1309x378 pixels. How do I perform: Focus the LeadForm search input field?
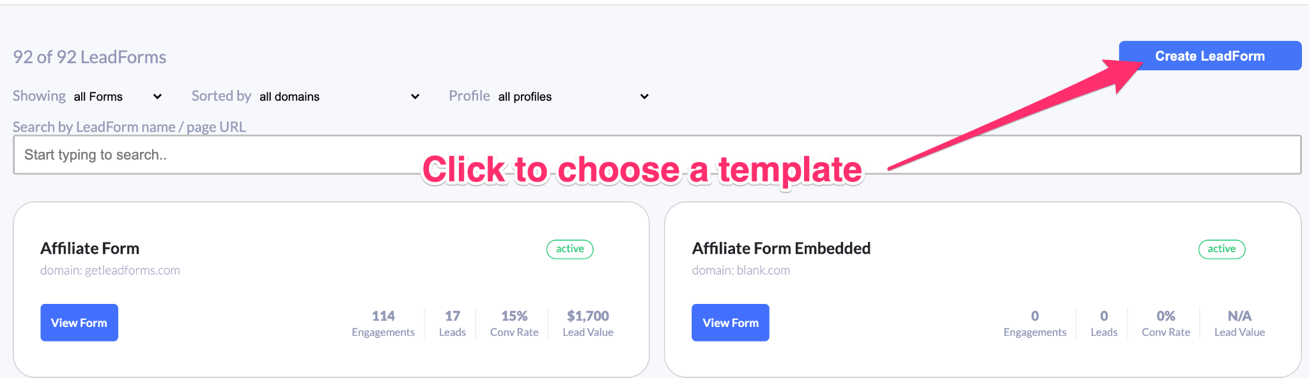click(217, 155)
